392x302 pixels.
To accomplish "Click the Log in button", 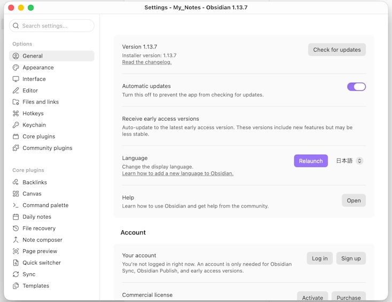I will coord(319,258).
